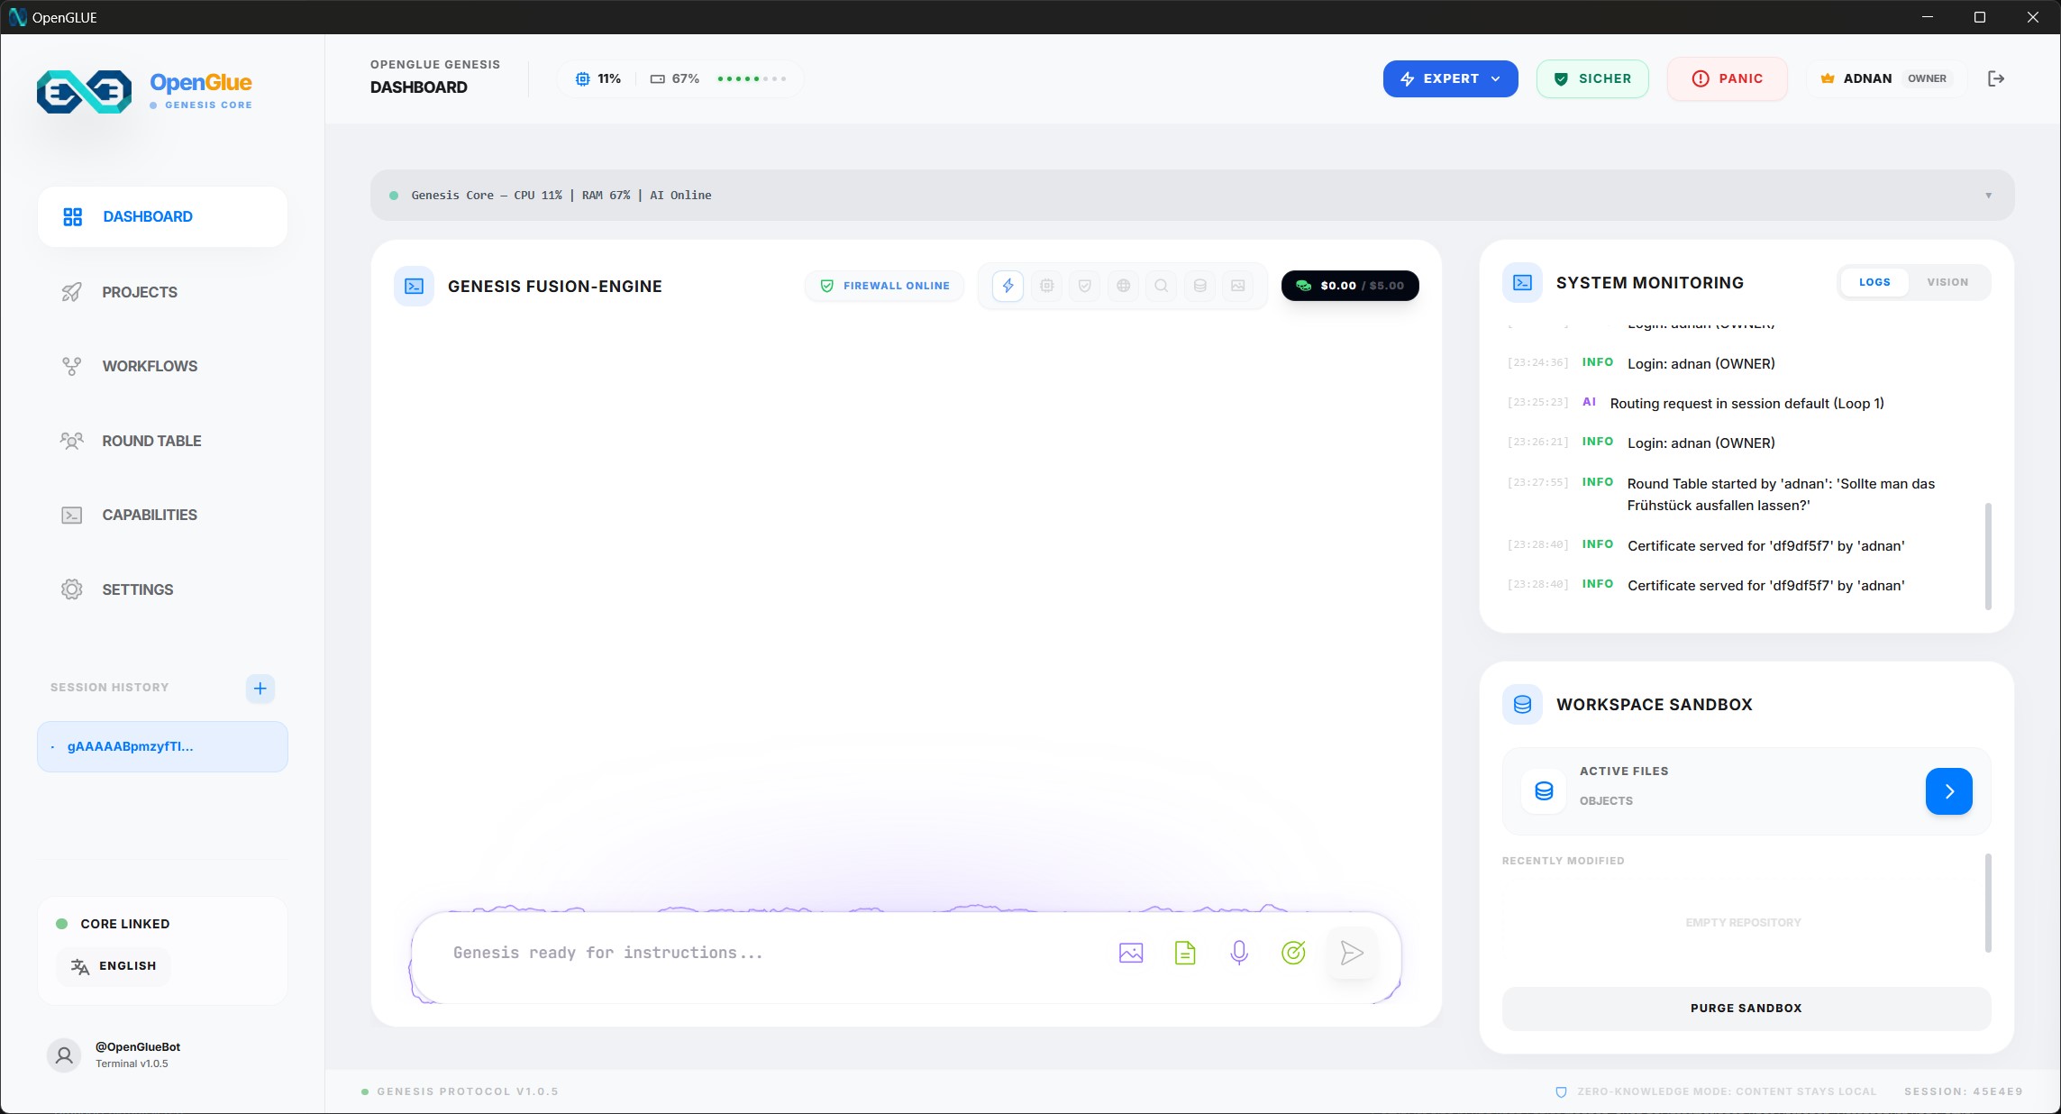The image size is (2061, 1114).
Task: Attach an image in the prompt bar
Action: point(1131,953)
